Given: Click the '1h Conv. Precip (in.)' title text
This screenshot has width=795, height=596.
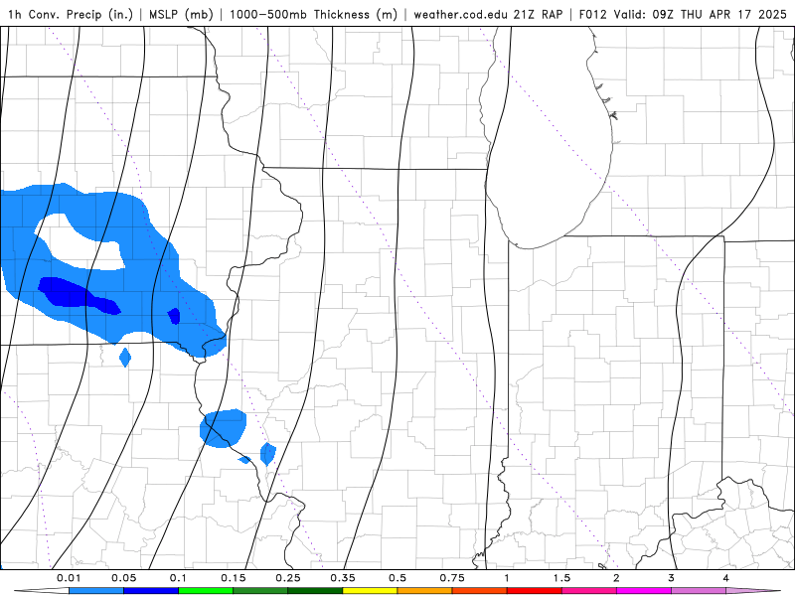Looking at the screenshot, I should [x=70, y=14].
